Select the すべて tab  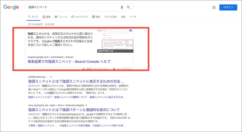click(33, 17)
